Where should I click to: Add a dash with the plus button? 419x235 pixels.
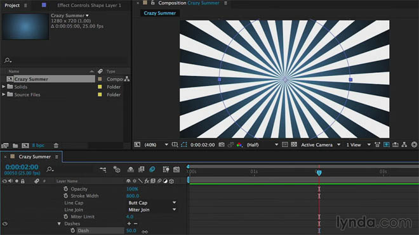pos(129,224)
